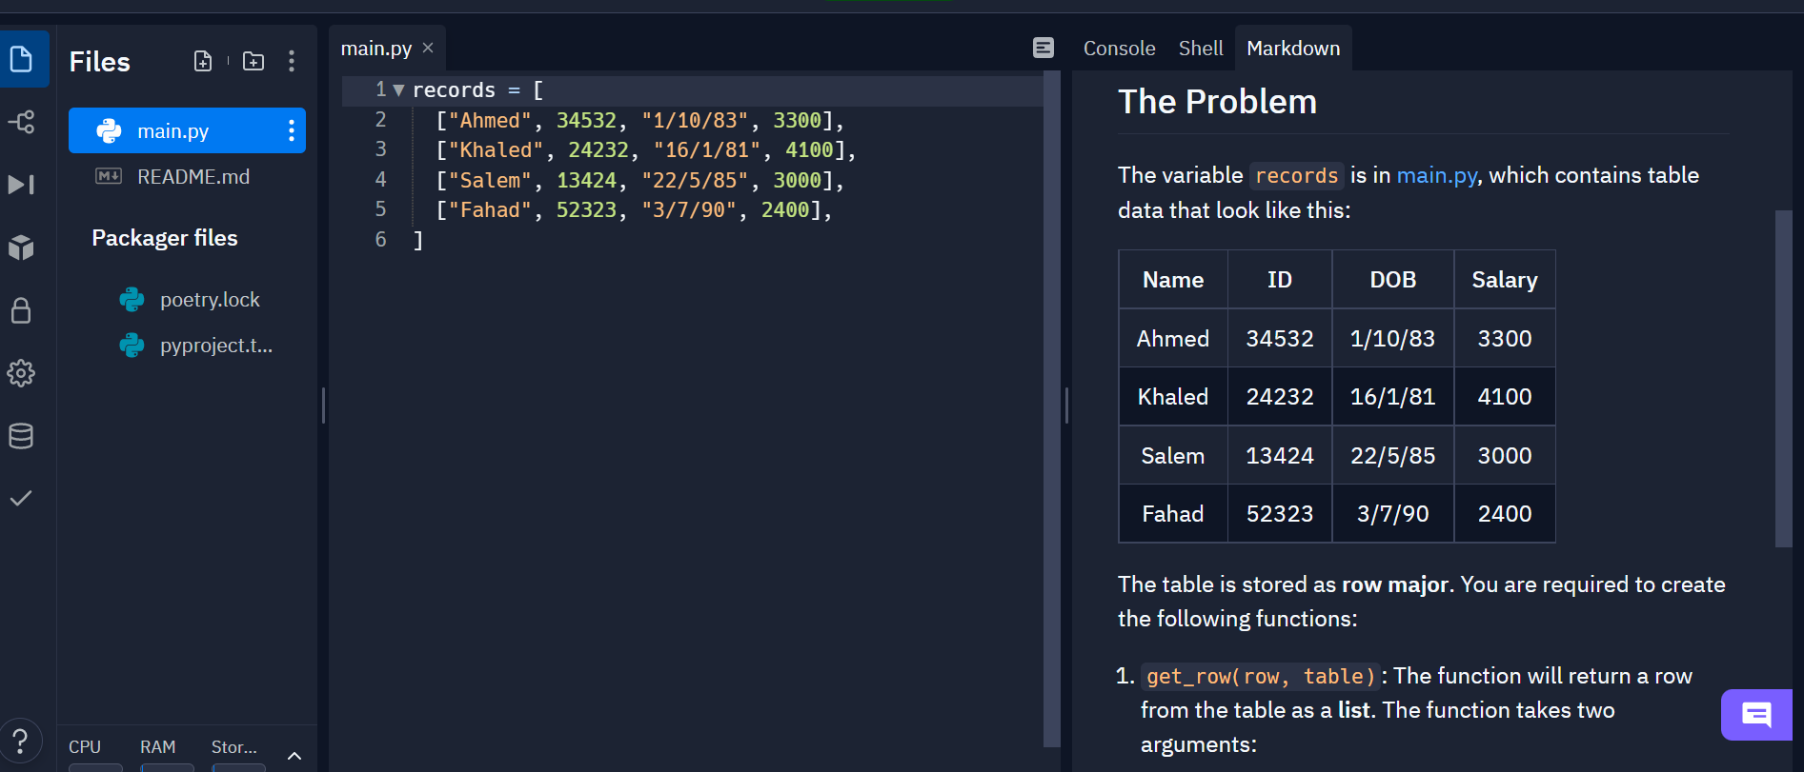
Task: Click the table cell 2400
Action: [x=1504, y=514]
